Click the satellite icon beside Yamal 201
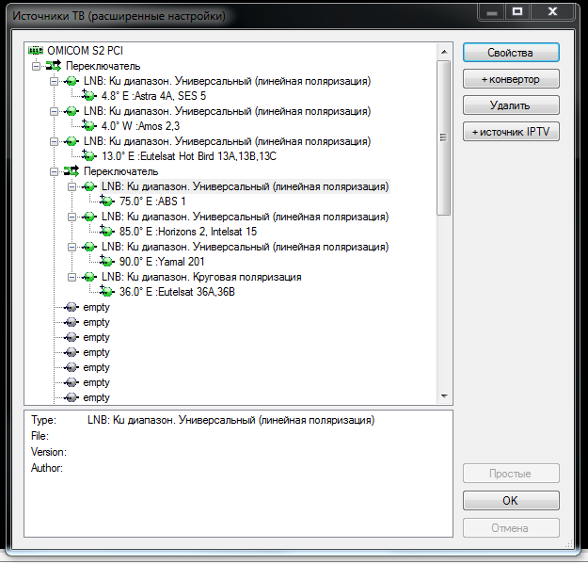 click(x=107, y=262)
